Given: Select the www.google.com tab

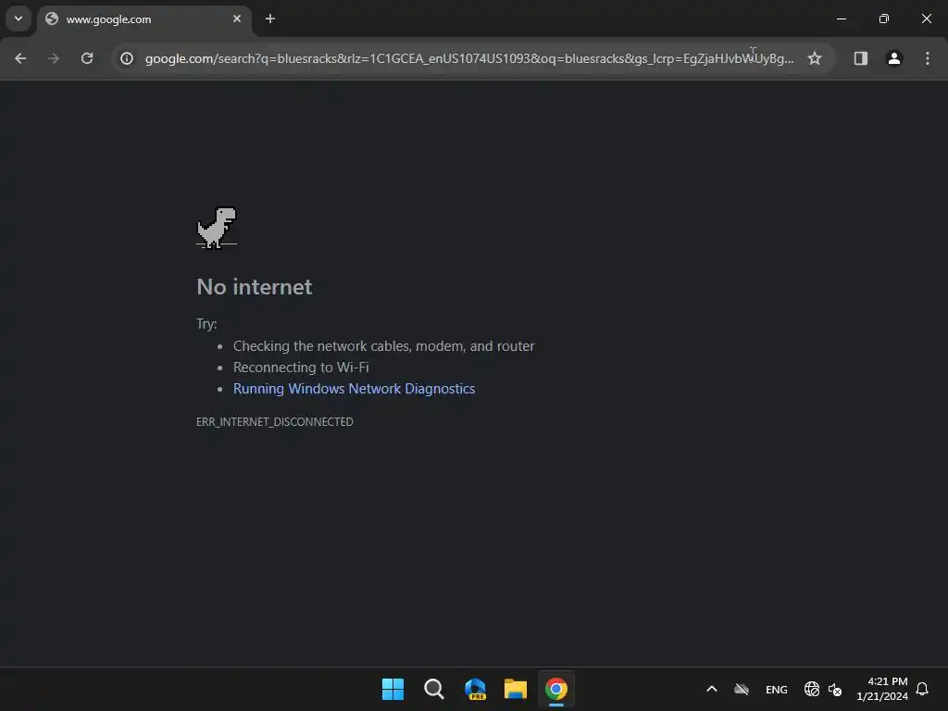Looking at the screenshot, I should pyautogui.click(x=143, y=19).
